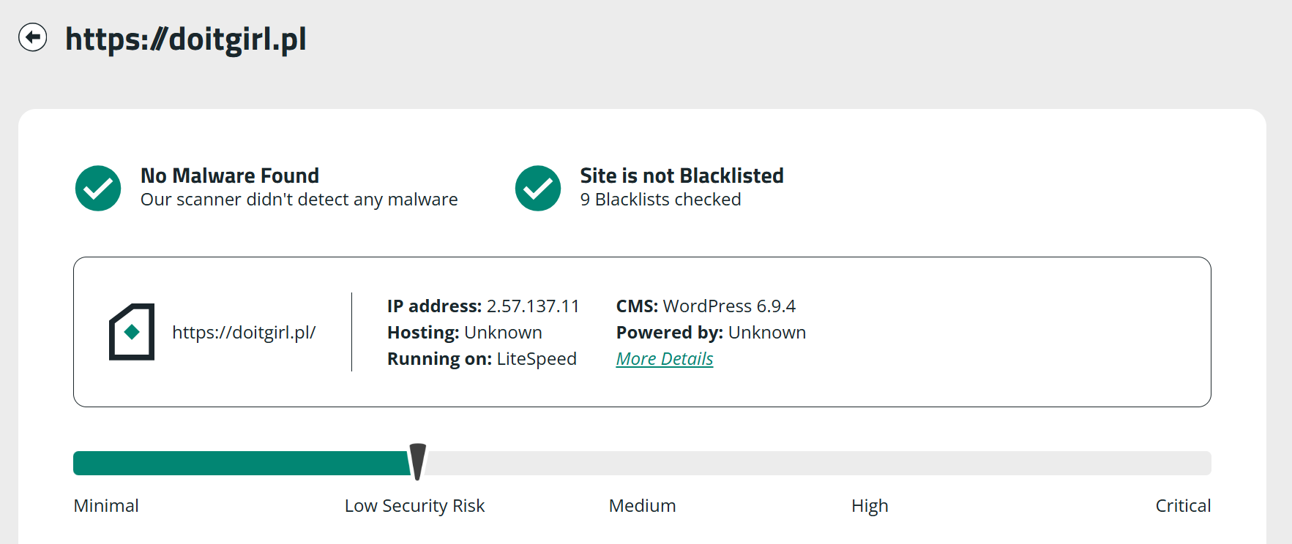Click the https://doitgirl.pl/ URL in the info box
This screenshot has width=1292, height=544.
[x=244, y=333]
